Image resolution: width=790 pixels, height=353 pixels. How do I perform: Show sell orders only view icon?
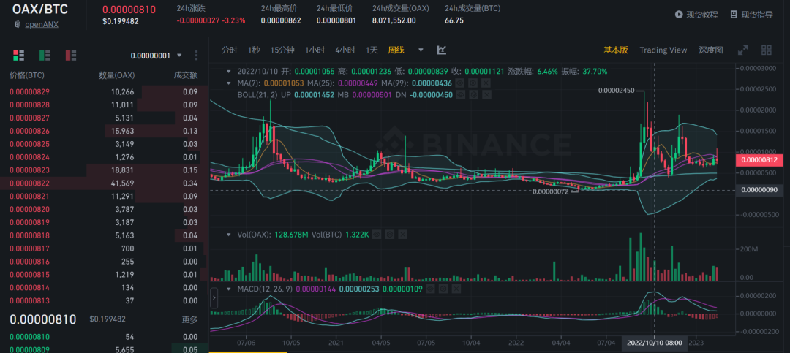point(71,55)
